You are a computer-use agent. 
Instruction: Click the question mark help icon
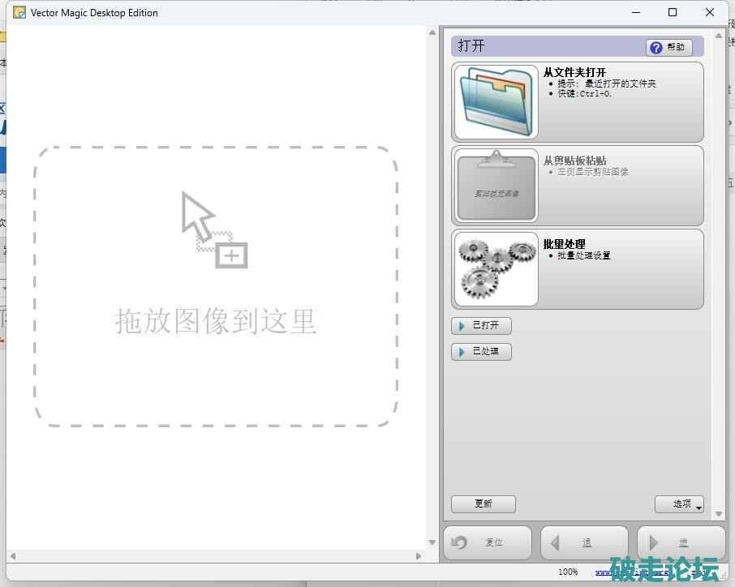point(656,48)
